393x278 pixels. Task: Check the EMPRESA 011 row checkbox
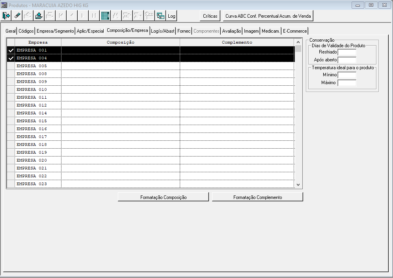[x=11, y=98]
